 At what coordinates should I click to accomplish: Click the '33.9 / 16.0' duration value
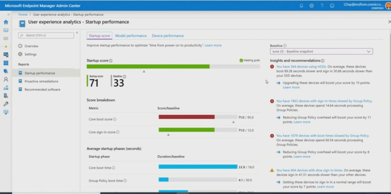click(x=246, y=167)
